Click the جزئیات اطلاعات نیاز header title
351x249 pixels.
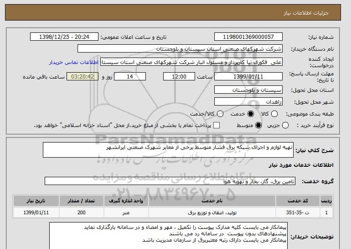(306, 13)
